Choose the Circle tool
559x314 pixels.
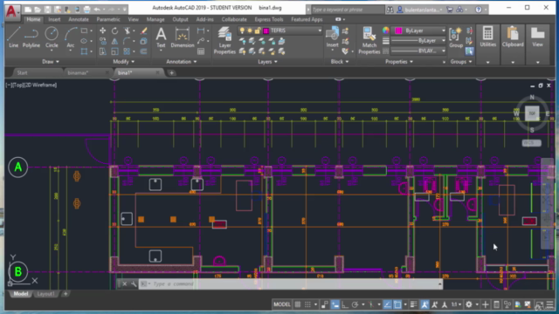point(52,38)
